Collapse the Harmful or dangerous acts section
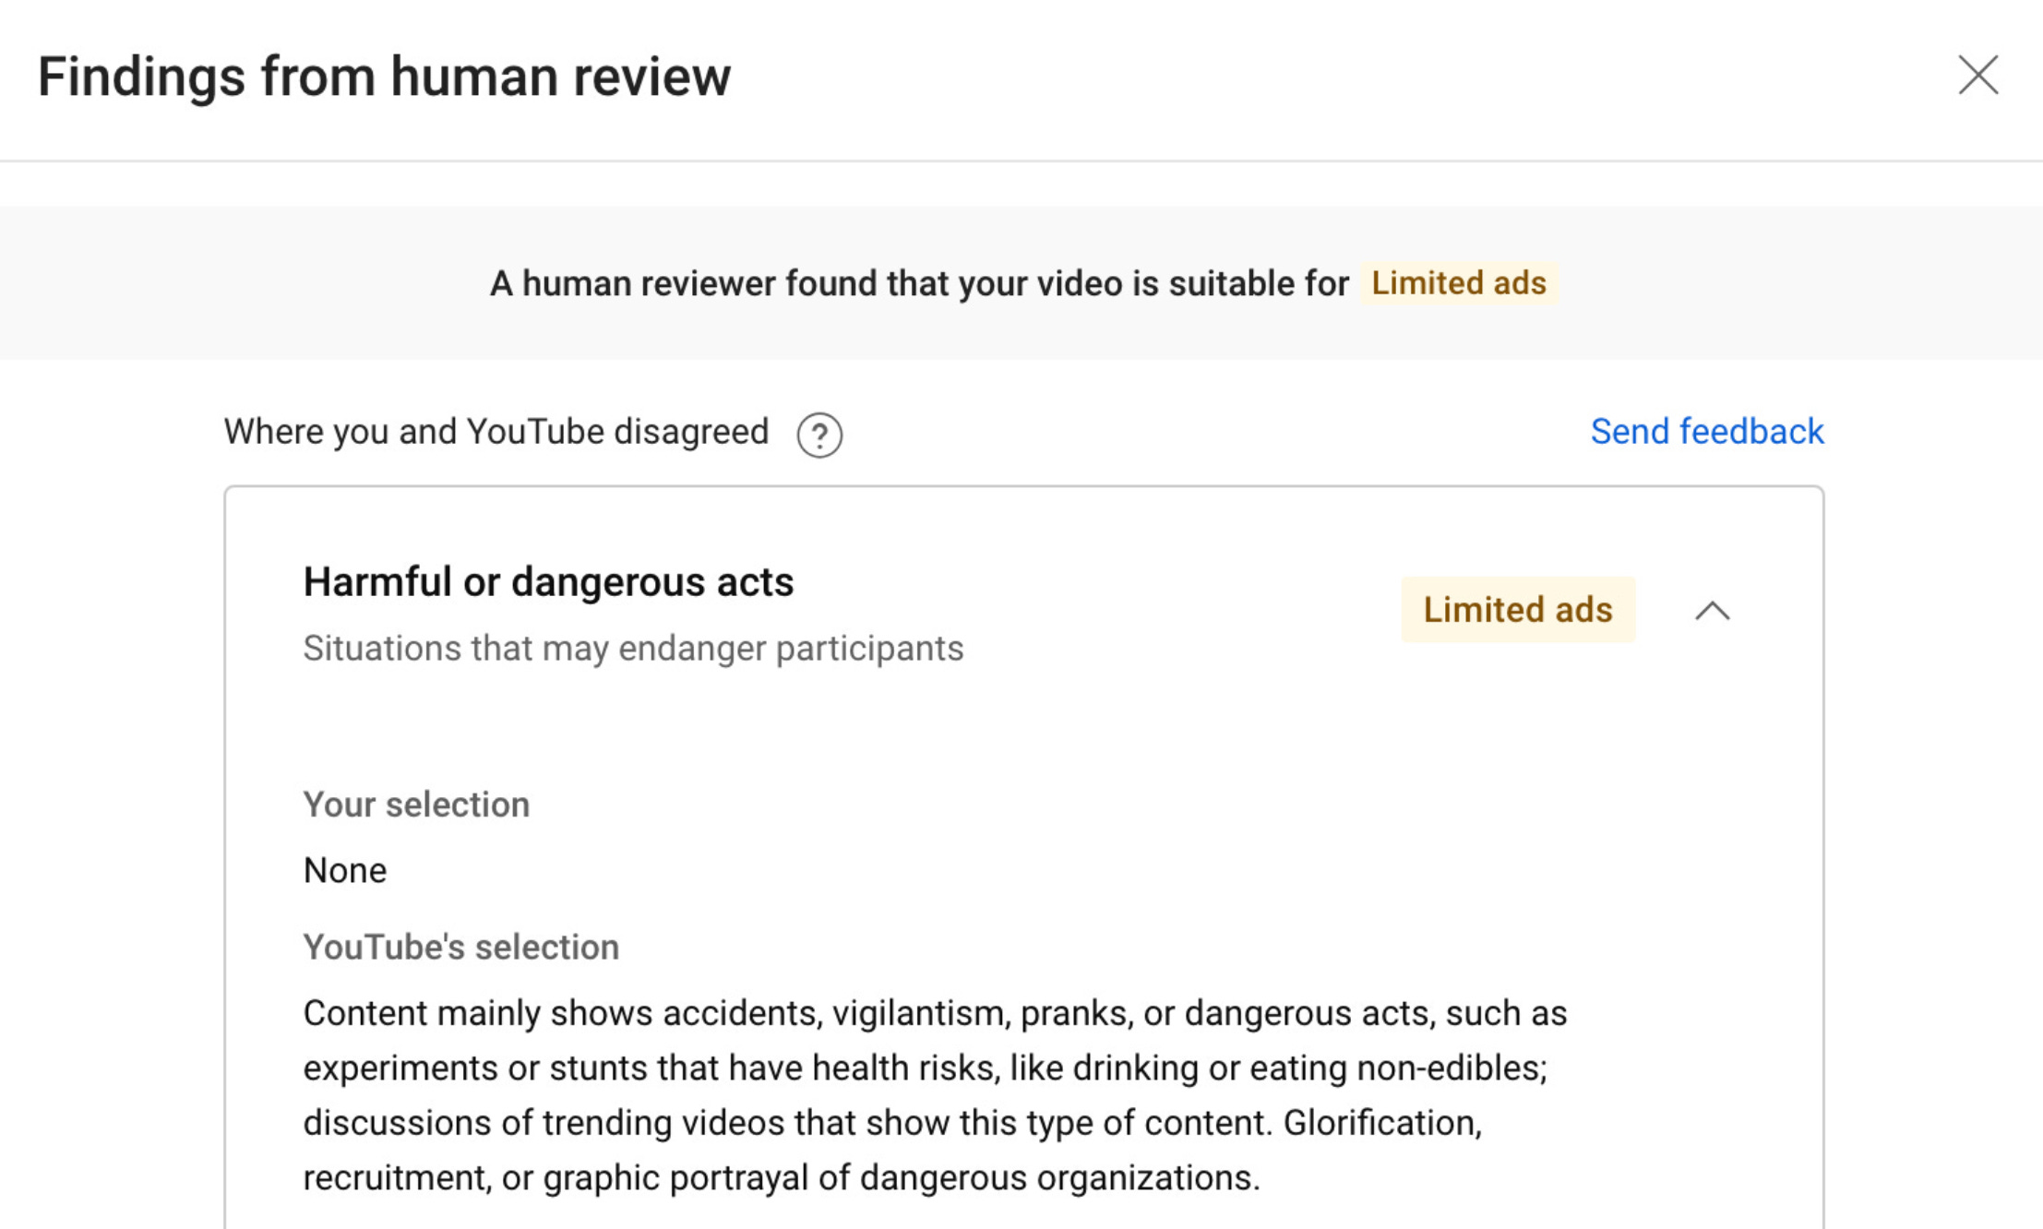 click(x=1712, y=611)
